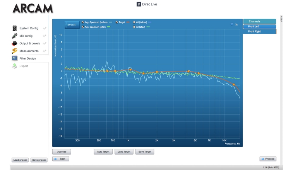Viewport: 298px width, 170px height.
Task: Click the Optimize button
Action: point(62,152)
